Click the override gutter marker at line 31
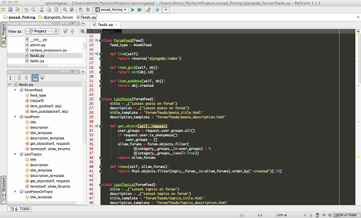This screenshot has width=361, height=218. tap(96, 126)
